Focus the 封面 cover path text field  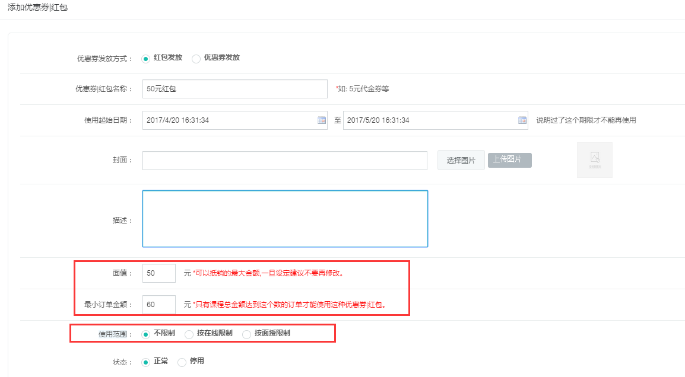coord(284,161)
